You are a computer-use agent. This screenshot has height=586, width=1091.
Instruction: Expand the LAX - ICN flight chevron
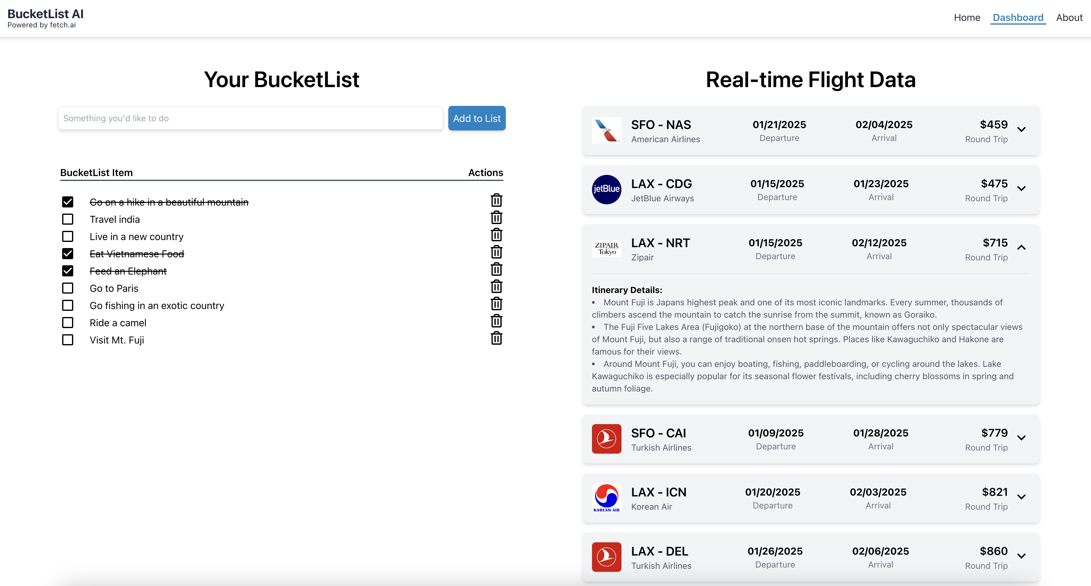[x=1021, y=497]
